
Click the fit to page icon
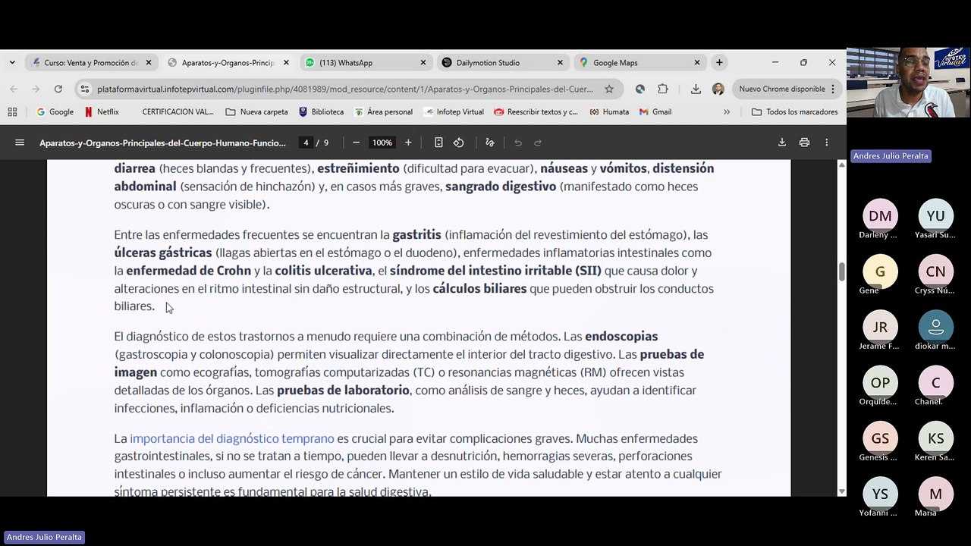(438, 143)
